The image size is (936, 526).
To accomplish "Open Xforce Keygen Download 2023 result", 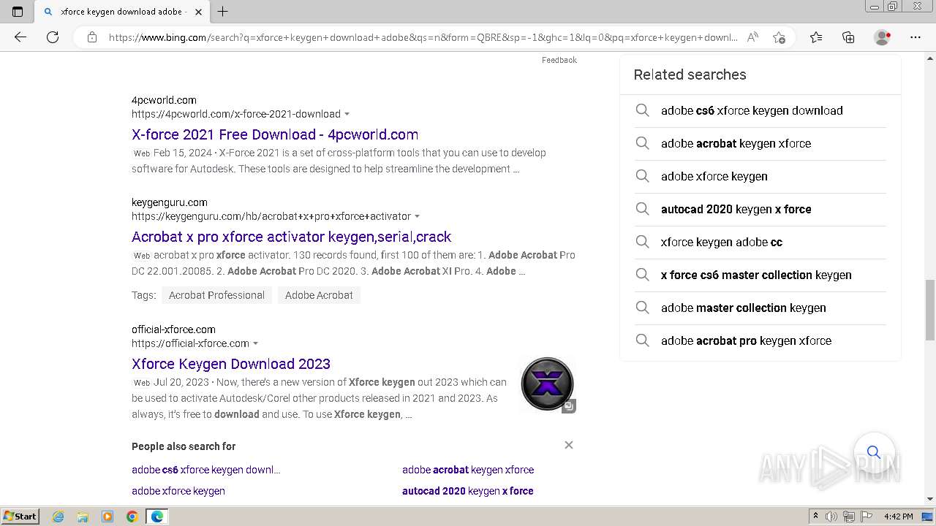I will tap(231, 364).
